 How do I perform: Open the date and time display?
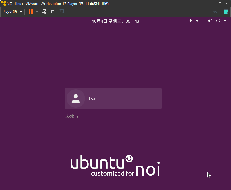point(115,21)
